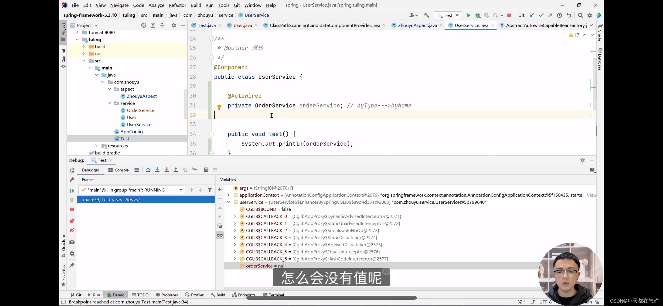Step into in the debugger toolbar
Viewport: 663px width, 306px height.
tap(157, 170)
